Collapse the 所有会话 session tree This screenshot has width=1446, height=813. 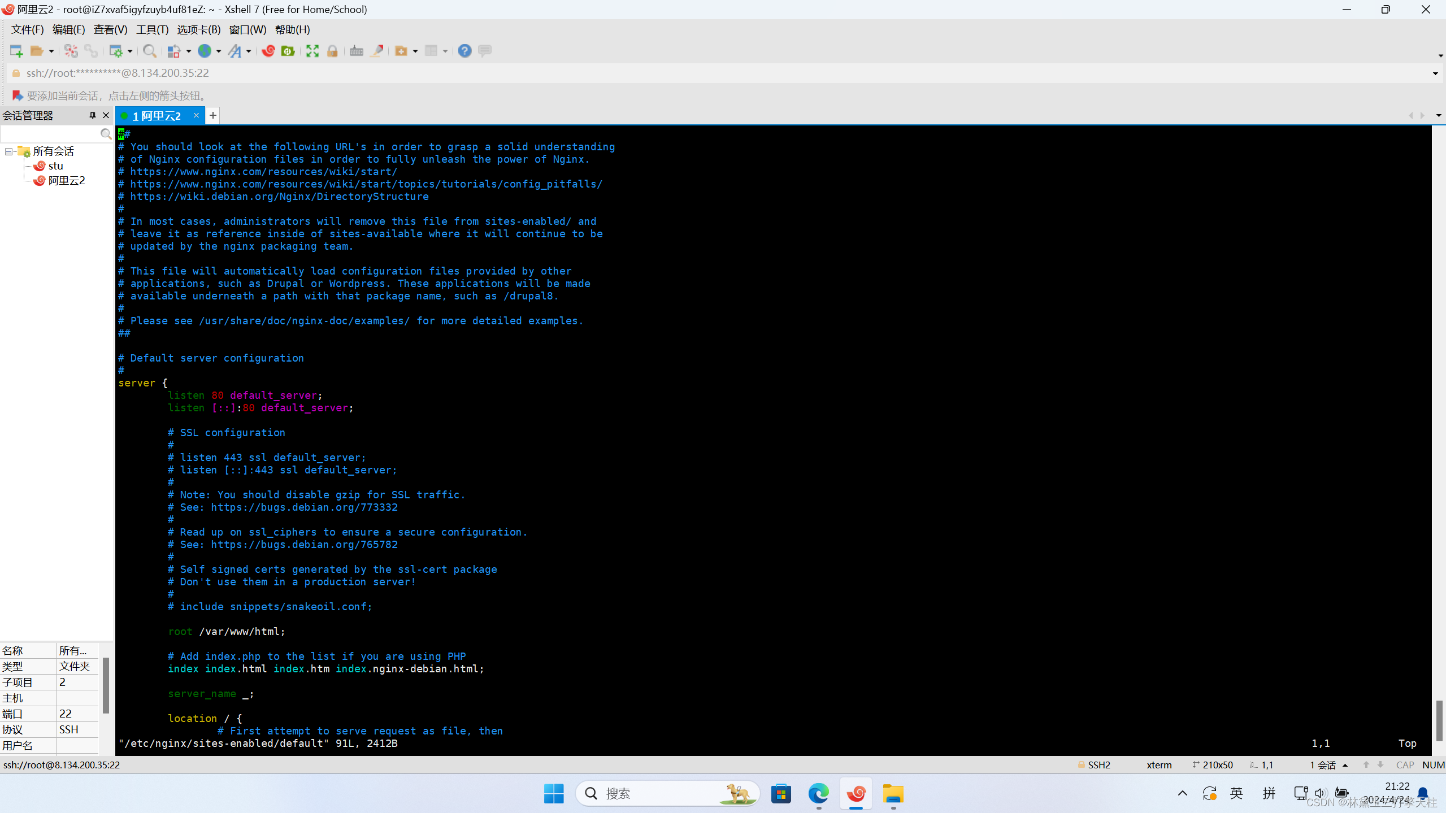[x=8, y=151]
